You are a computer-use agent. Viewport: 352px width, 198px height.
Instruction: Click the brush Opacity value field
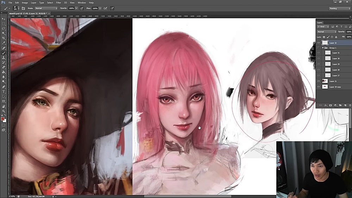[x=71, y=8]
